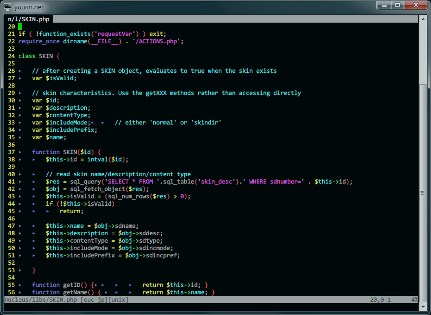
Task: Click 'getID()' on line 55
Action: pyautogui.click(x=75, y=285)
